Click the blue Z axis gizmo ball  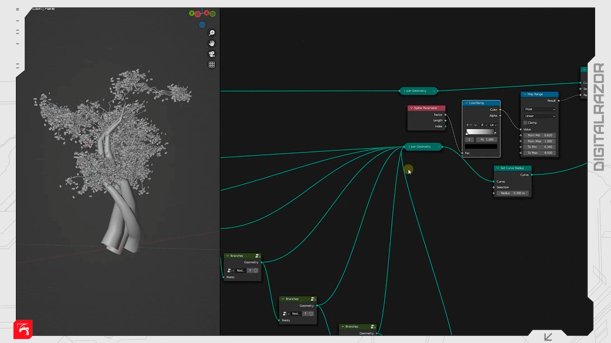(x=202, y=25)
